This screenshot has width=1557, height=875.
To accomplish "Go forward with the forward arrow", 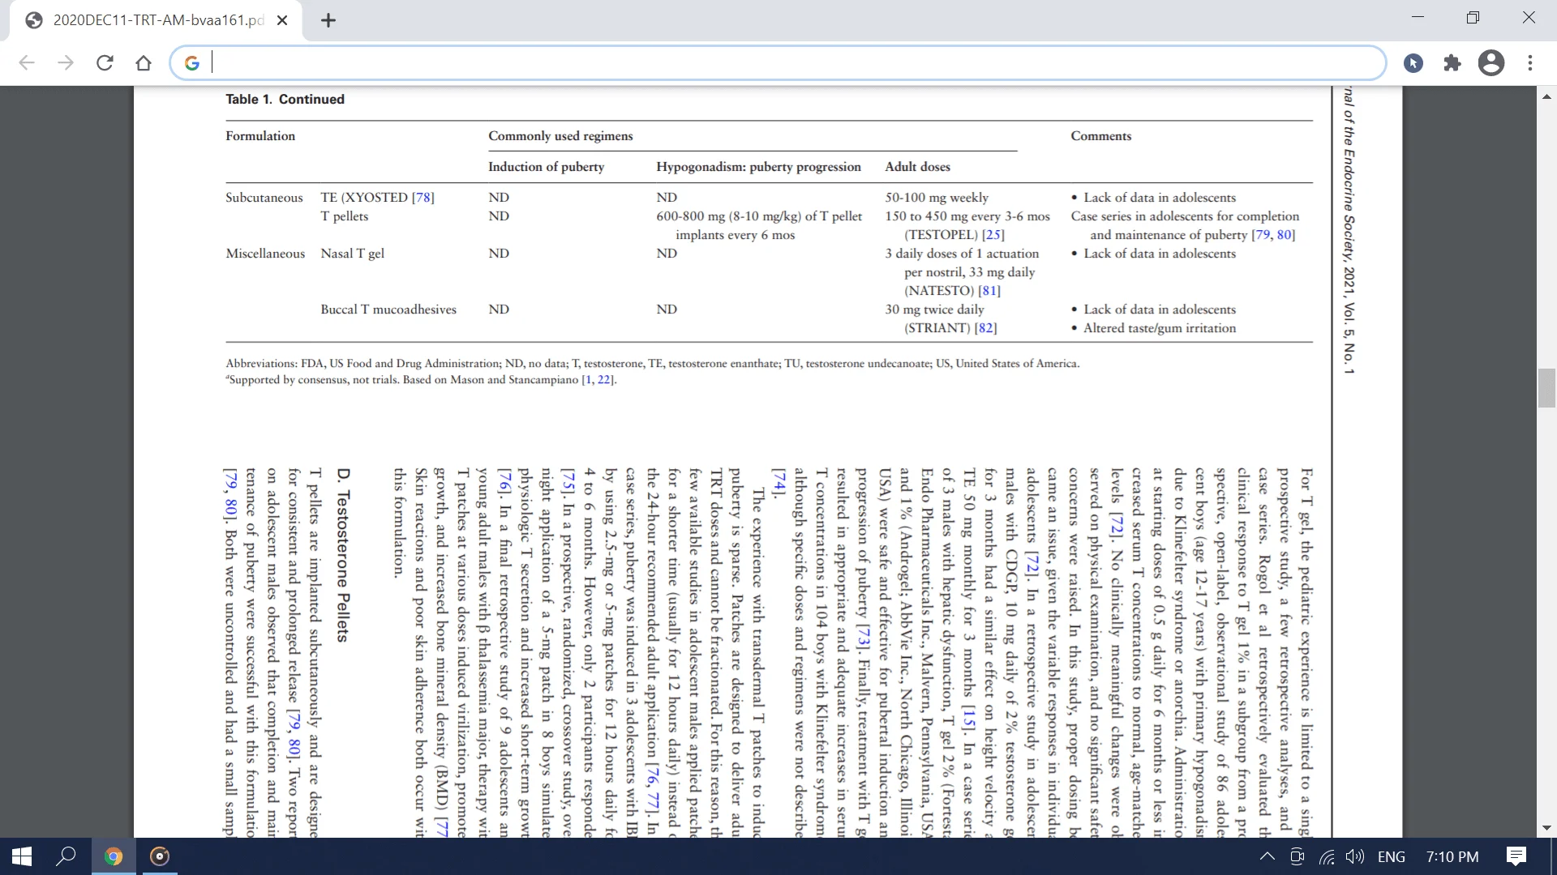I will point(66,63).
